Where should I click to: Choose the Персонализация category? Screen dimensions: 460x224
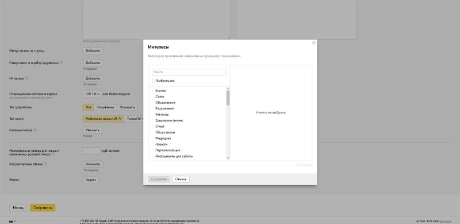168,150
